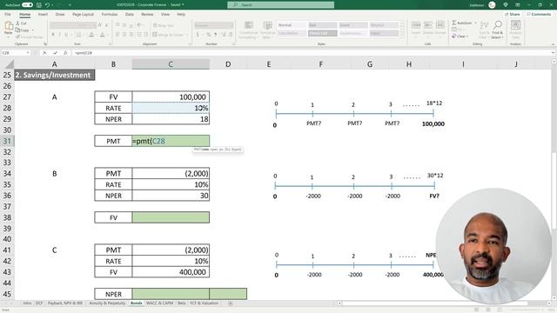Switch to the Insert ribbon tab
This screenshot has height=313, width=557.
[x=43, y=15]
